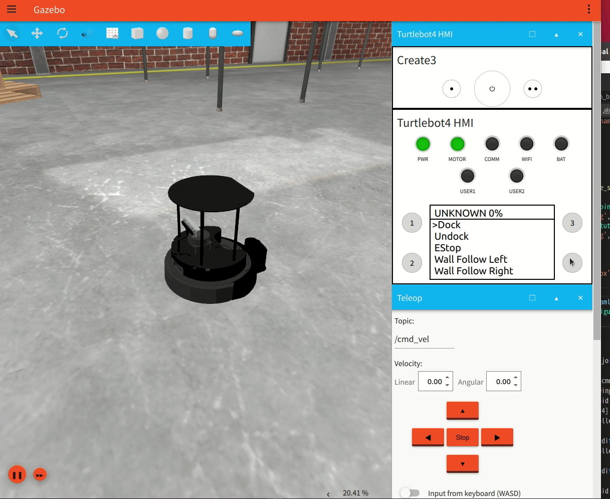Screen dimensions: 610x499
Task: Open the Gazebo hamburger menu
Action: [x=11, y=10]
